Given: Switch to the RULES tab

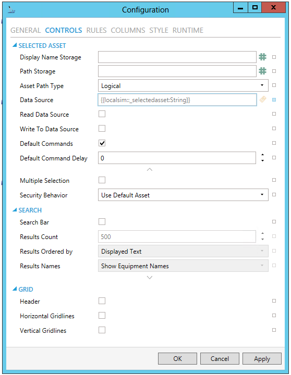Looking at the screenshot, I should click(x=96, y=30).
